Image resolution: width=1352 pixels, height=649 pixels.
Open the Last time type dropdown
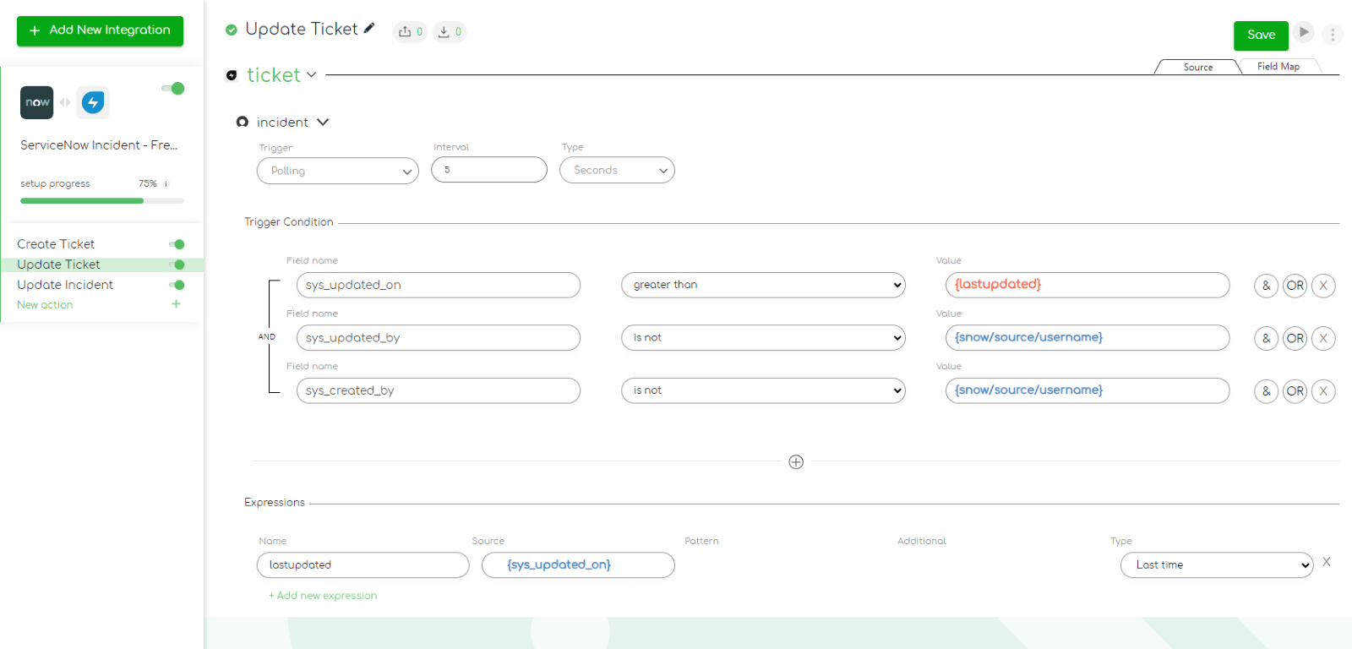tap(1217, 565)
